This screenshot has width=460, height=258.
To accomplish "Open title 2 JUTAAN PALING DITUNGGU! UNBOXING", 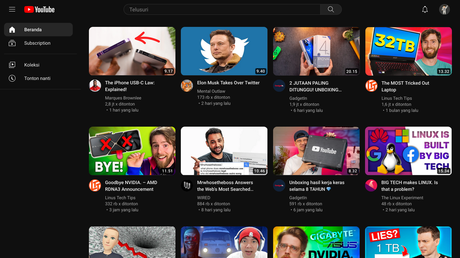I will tap(316, 86).
